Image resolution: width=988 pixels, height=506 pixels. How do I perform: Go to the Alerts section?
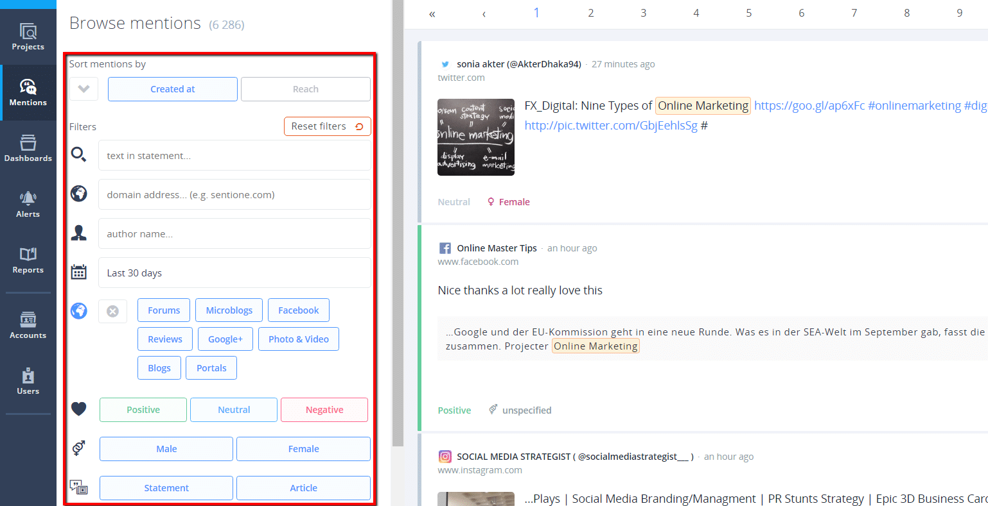28,204
